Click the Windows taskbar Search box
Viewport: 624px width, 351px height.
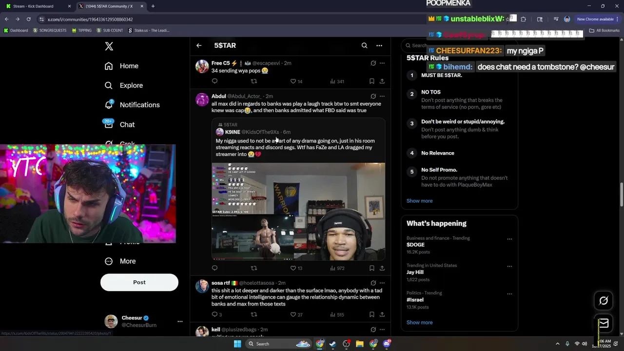tap(279, 344)
